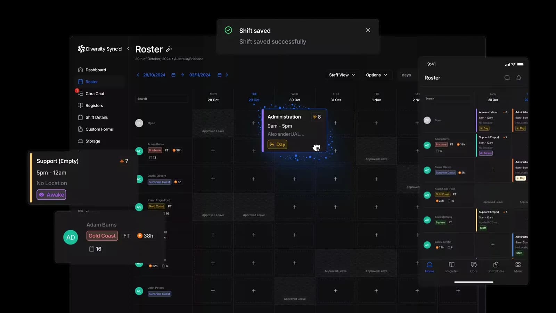Switch to the Register tab in the mobile app
This screenshot has width=556, height=313.
pyautogui.click(x=451, y=267)
